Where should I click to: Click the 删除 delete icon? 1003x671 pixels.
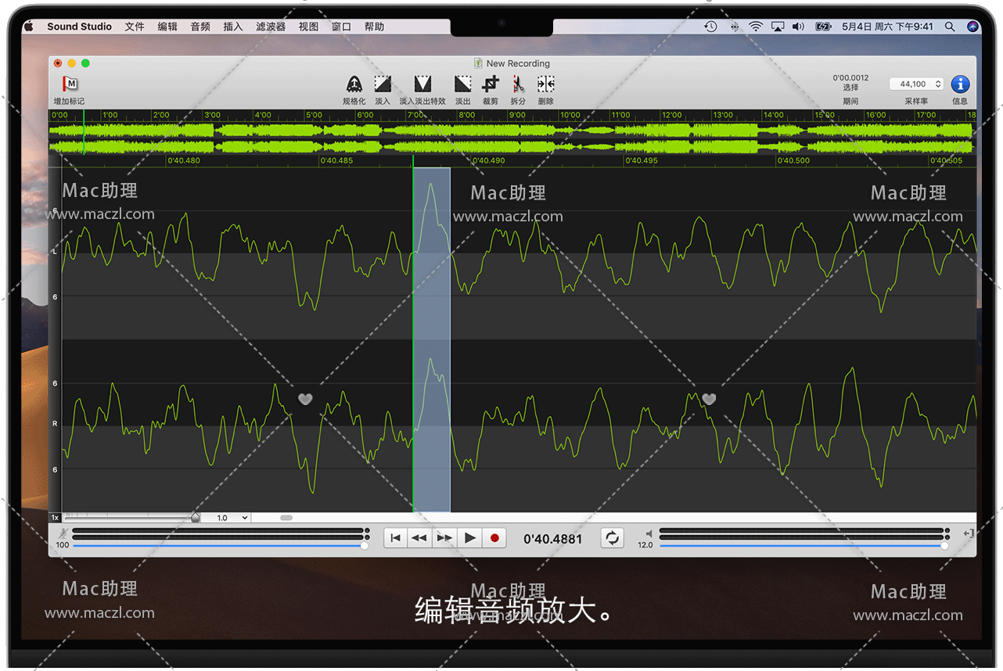[546, 84]
